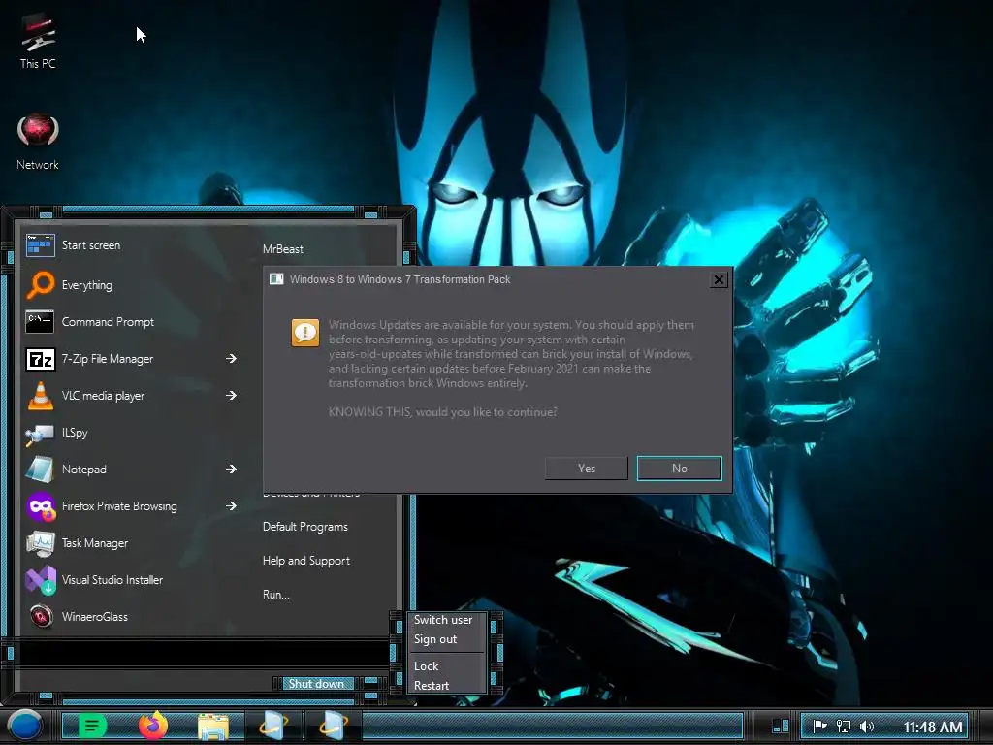The width and height of the screenshot is (993, 745).
Task: Choose Lock from power menu
Action: tap(427, 666)
